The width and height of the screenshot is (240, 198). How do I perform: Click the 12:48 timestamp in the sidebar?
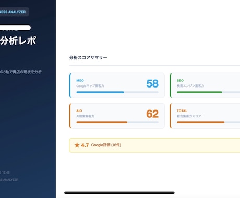pyautogui.click(x=6, y=172)
